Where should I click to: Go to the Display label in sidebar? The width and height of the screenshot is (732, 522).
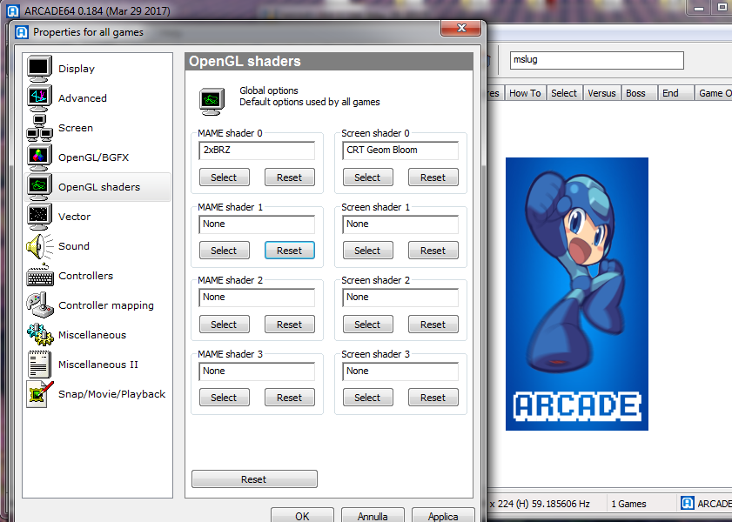click(x=77, y=69)
